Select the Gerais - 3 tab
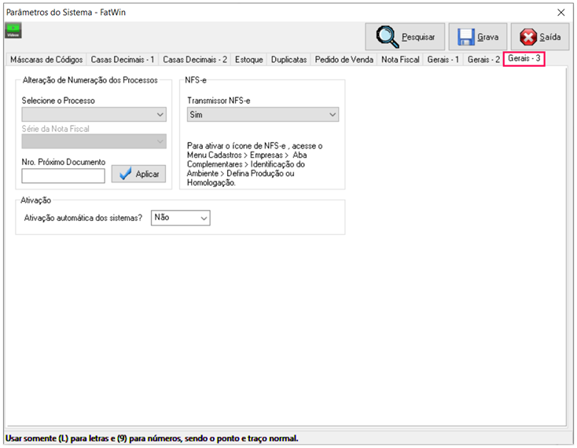 coord(524,59)
